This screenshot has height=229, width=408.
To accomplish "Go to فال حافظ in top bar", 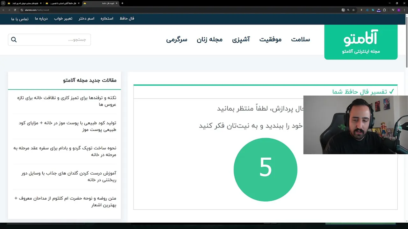I will 127,18.
